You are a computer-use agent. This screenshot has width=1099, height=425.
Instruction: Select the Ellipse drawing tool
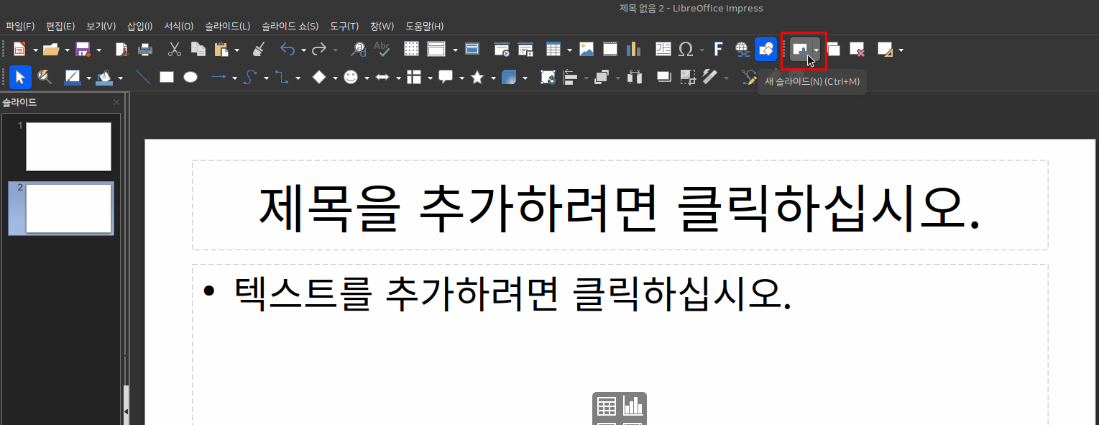coord(190,77)
